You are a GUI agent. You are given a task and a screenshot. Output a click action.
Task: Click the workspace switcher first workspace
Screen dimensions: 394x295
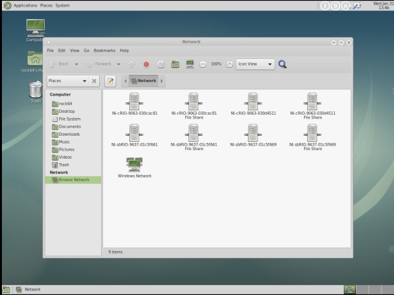(x=350, y=290)
